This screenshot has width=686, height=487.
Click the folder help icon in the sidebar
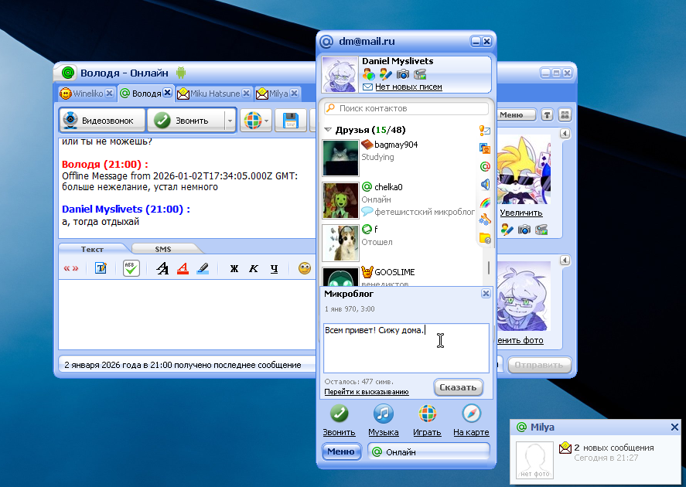(485, 238)
